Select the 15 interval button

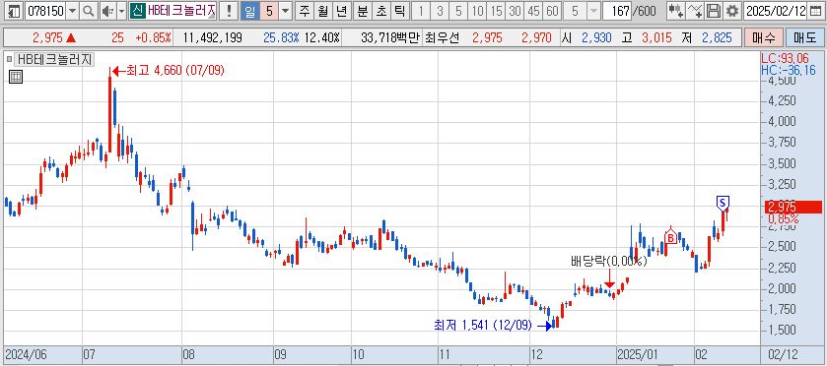[x=496, y=11]
